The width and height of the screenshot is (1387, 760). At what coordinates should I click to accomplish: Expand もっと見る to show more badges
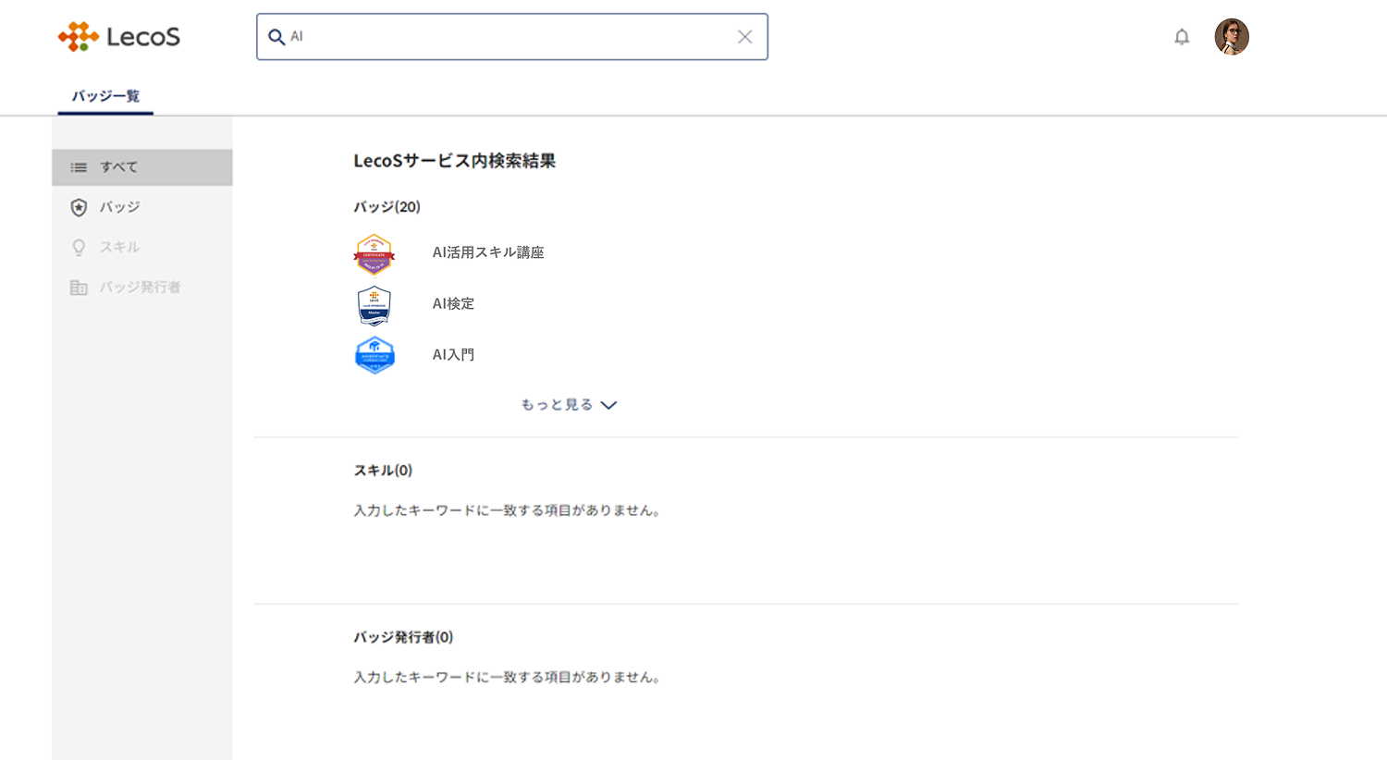pyautogui.click(x=558, y=404)
